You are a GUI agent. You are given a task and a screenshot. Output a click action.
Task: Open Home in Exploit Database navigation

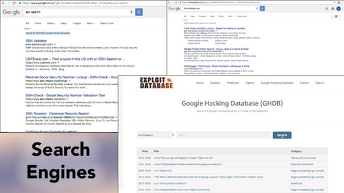pyautogui.click(x=199, y=83)
